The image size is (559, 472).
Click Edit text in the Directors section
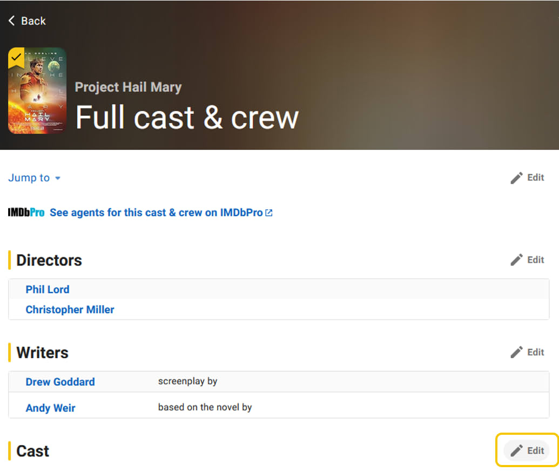pos(536,260)
